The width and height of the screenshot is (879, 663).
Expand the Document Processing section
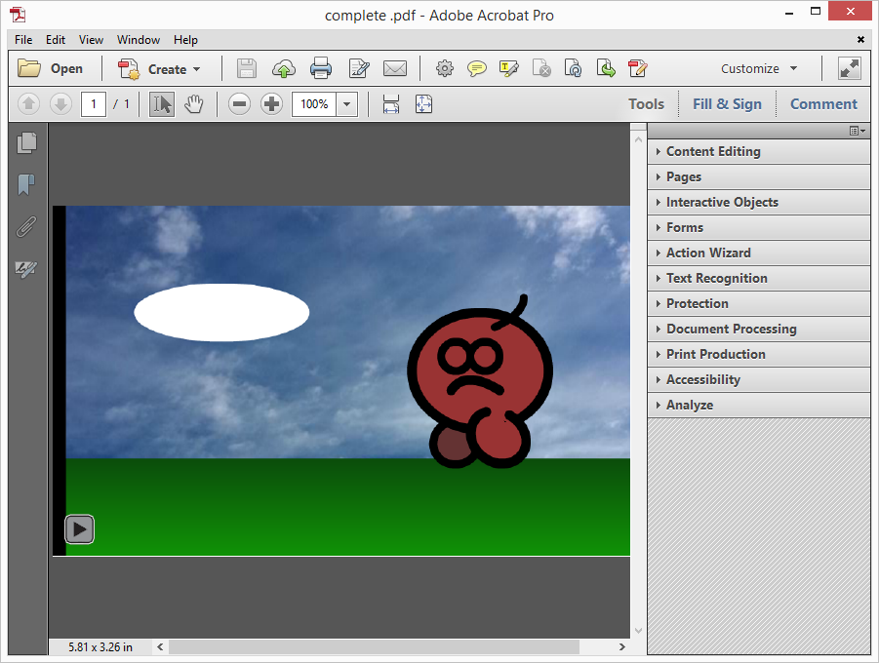click(758, 329)
